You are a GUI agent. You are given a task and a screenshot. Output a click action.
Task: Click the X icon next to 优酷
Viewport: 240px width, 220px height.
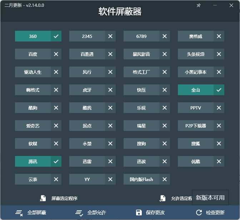pyautogui.click(x=219, y=161)
